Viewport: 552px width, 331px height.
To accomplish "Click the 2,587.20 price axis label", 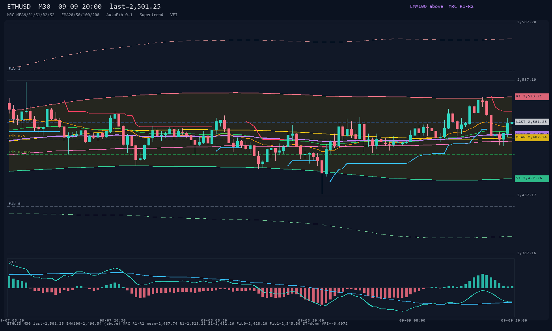I will coord(527,22).
